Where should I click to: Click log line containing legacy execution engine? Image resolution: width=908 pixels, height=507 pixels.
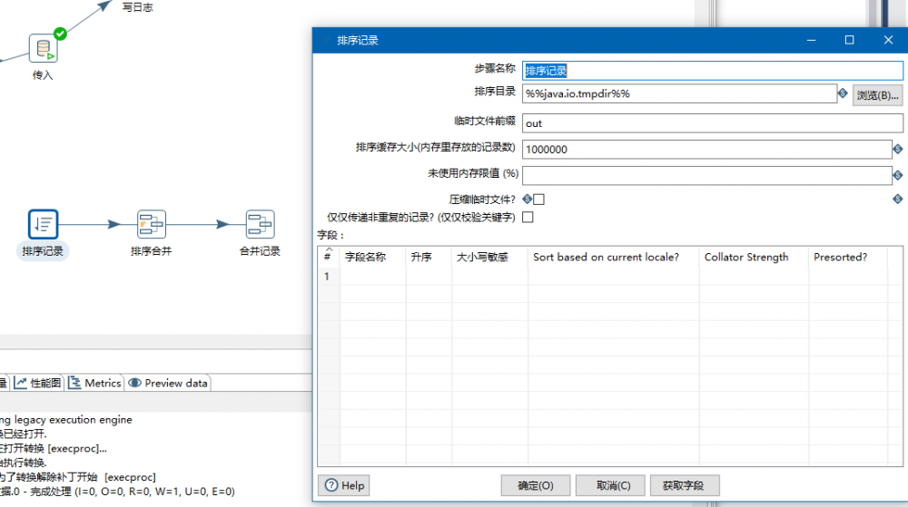pyautogui.click(x=66, y=420)
